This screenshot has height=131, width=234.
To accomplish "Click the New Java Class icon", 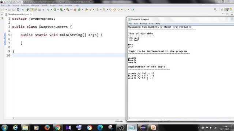I will [79, 10].
